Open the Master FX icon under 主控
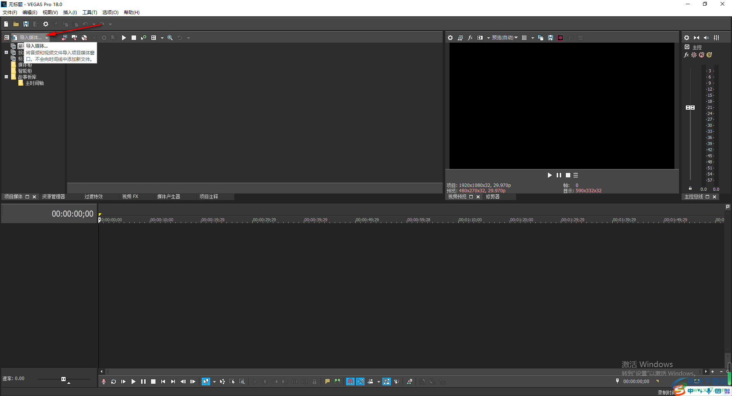Image resolution: width=732 pixels, height=396 pixels. (687, 55)
